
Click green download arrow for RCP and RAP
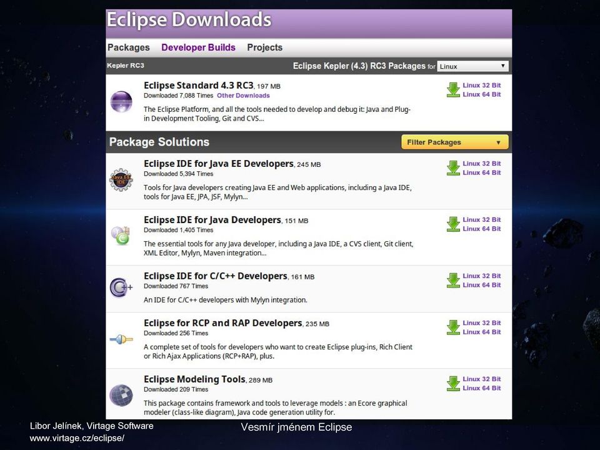[453, 327]
